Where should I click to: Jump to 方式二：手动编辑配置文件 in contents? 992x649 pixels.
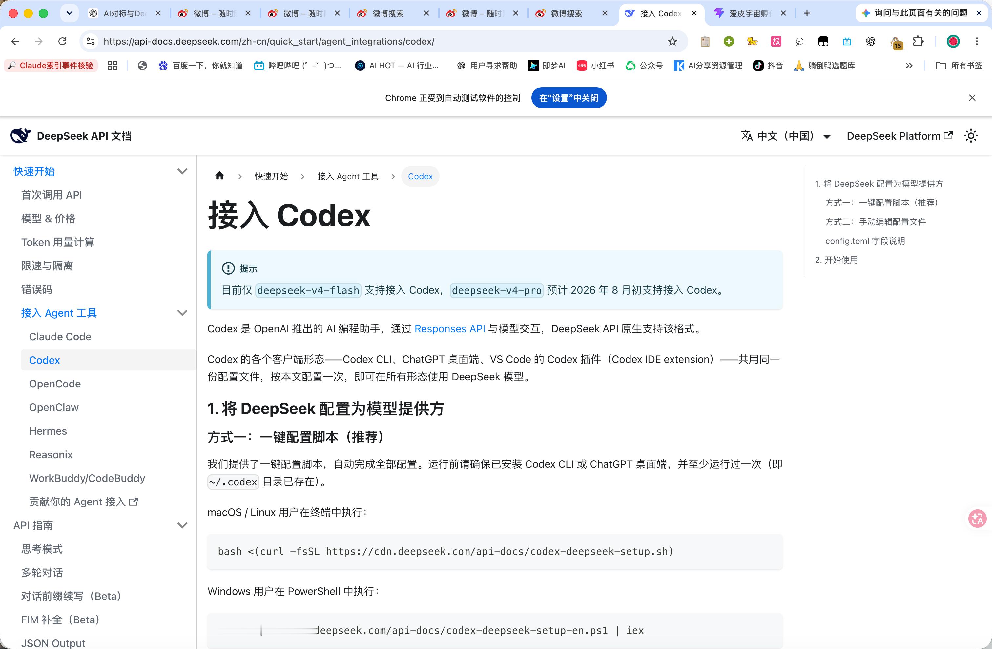click(876, 222)
